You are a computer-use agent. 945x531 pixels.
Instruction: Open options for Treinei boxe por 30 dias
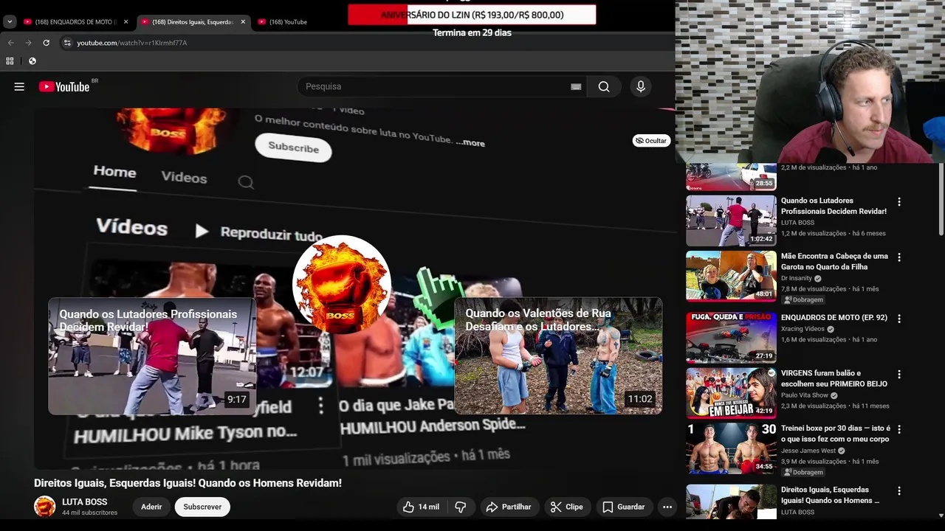click(899, 429)
